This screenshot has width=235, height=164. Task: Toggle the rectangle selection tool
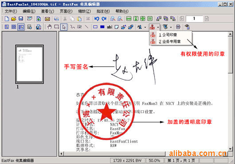pyautogui.click(x=57, y=27)
